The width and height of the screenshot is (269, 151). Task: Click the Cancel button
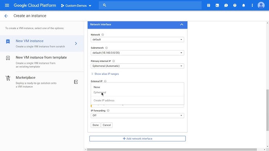(x=107, y=125)
